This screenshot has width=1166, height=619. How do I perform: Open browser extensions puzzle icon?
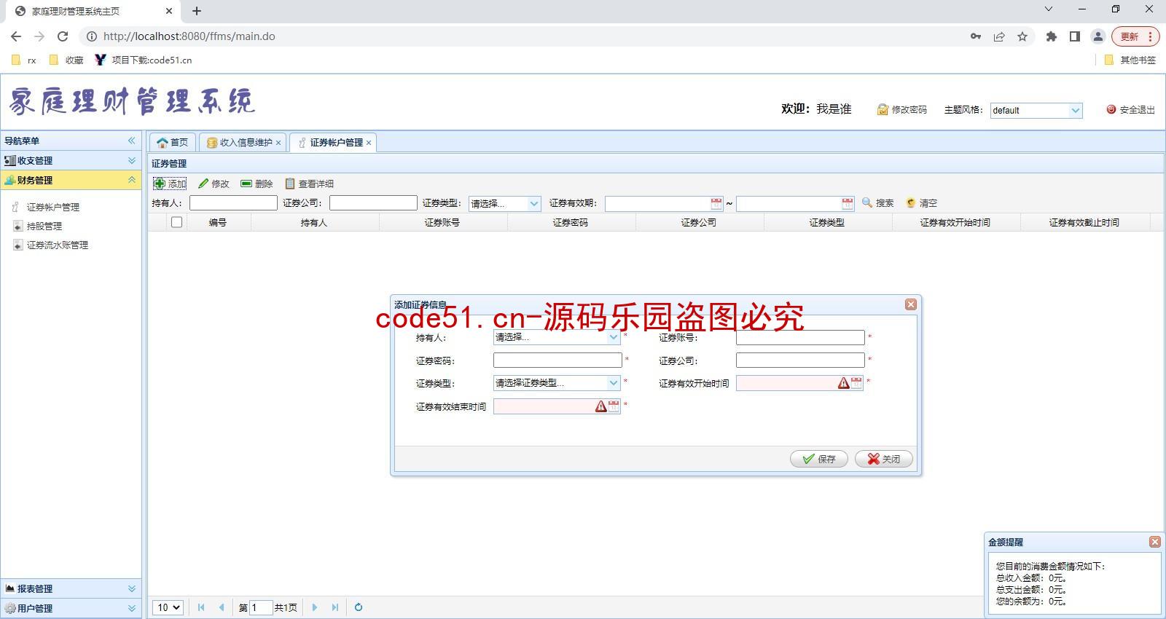click(1051, 36)
